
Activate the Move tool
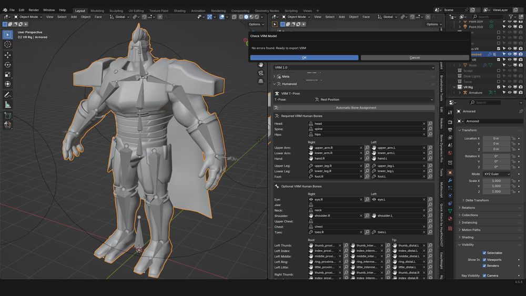[7, 55]
